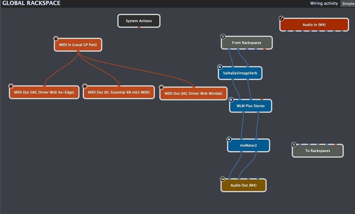Image resolution: width=355 pixels, height=214 pixels.
Task: Click the orange pin at From Rackspaces bottom edge
Action: [x=265, y=49]
